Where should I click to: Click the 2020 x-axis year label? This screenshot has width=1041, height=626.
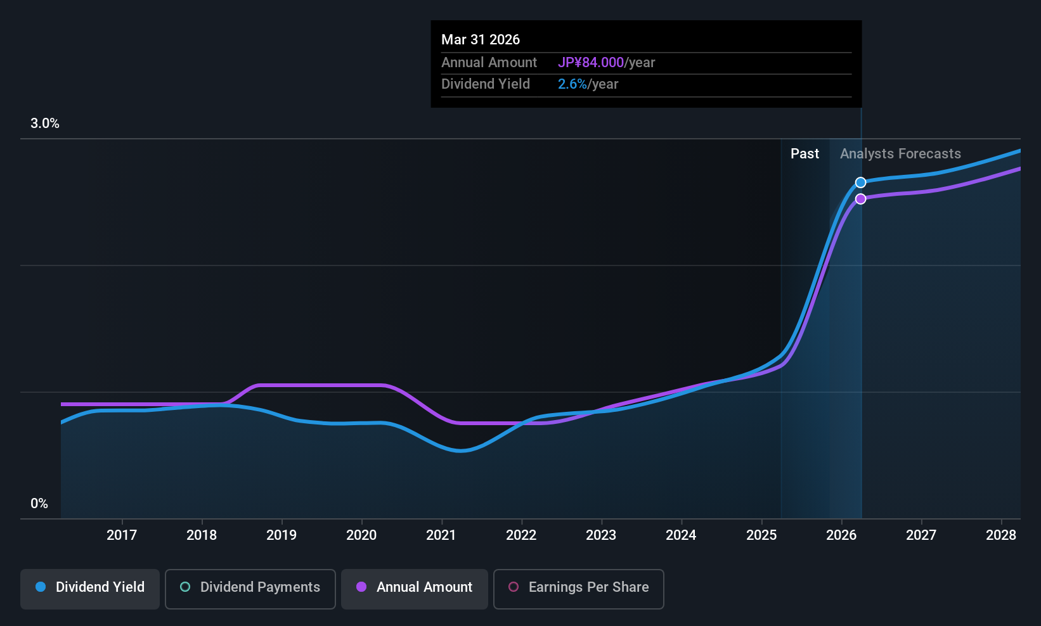(x=361, y=535)
